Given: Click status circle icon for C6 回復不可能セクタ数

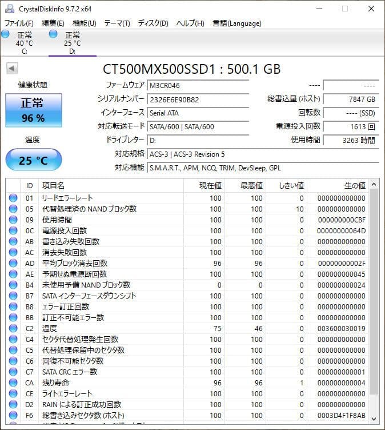Looking at the screenshot, I should click(13, 361).
